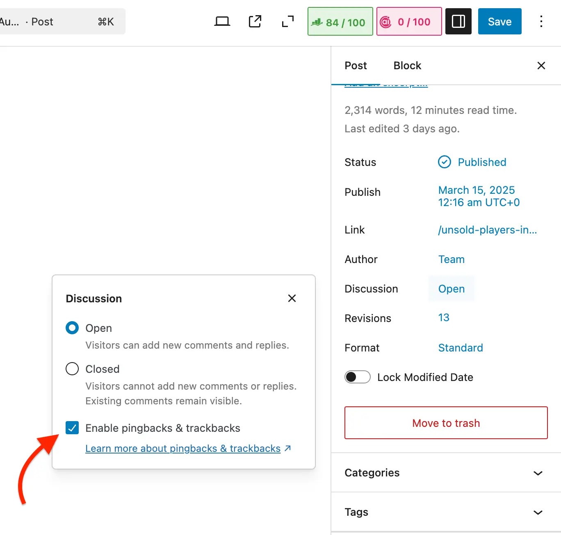Screen dimensions: 561x535
Task: Move the post to trash
Action: pos(446,423)
